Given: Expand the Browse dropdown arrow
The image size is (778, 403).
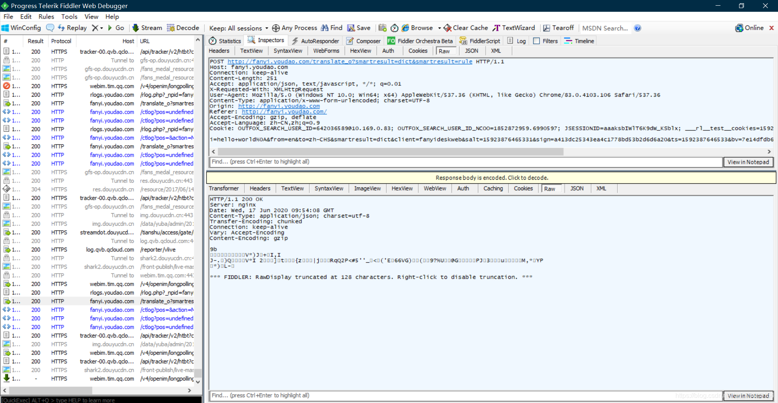Looking at the screenshot, I should pos(439,28).
